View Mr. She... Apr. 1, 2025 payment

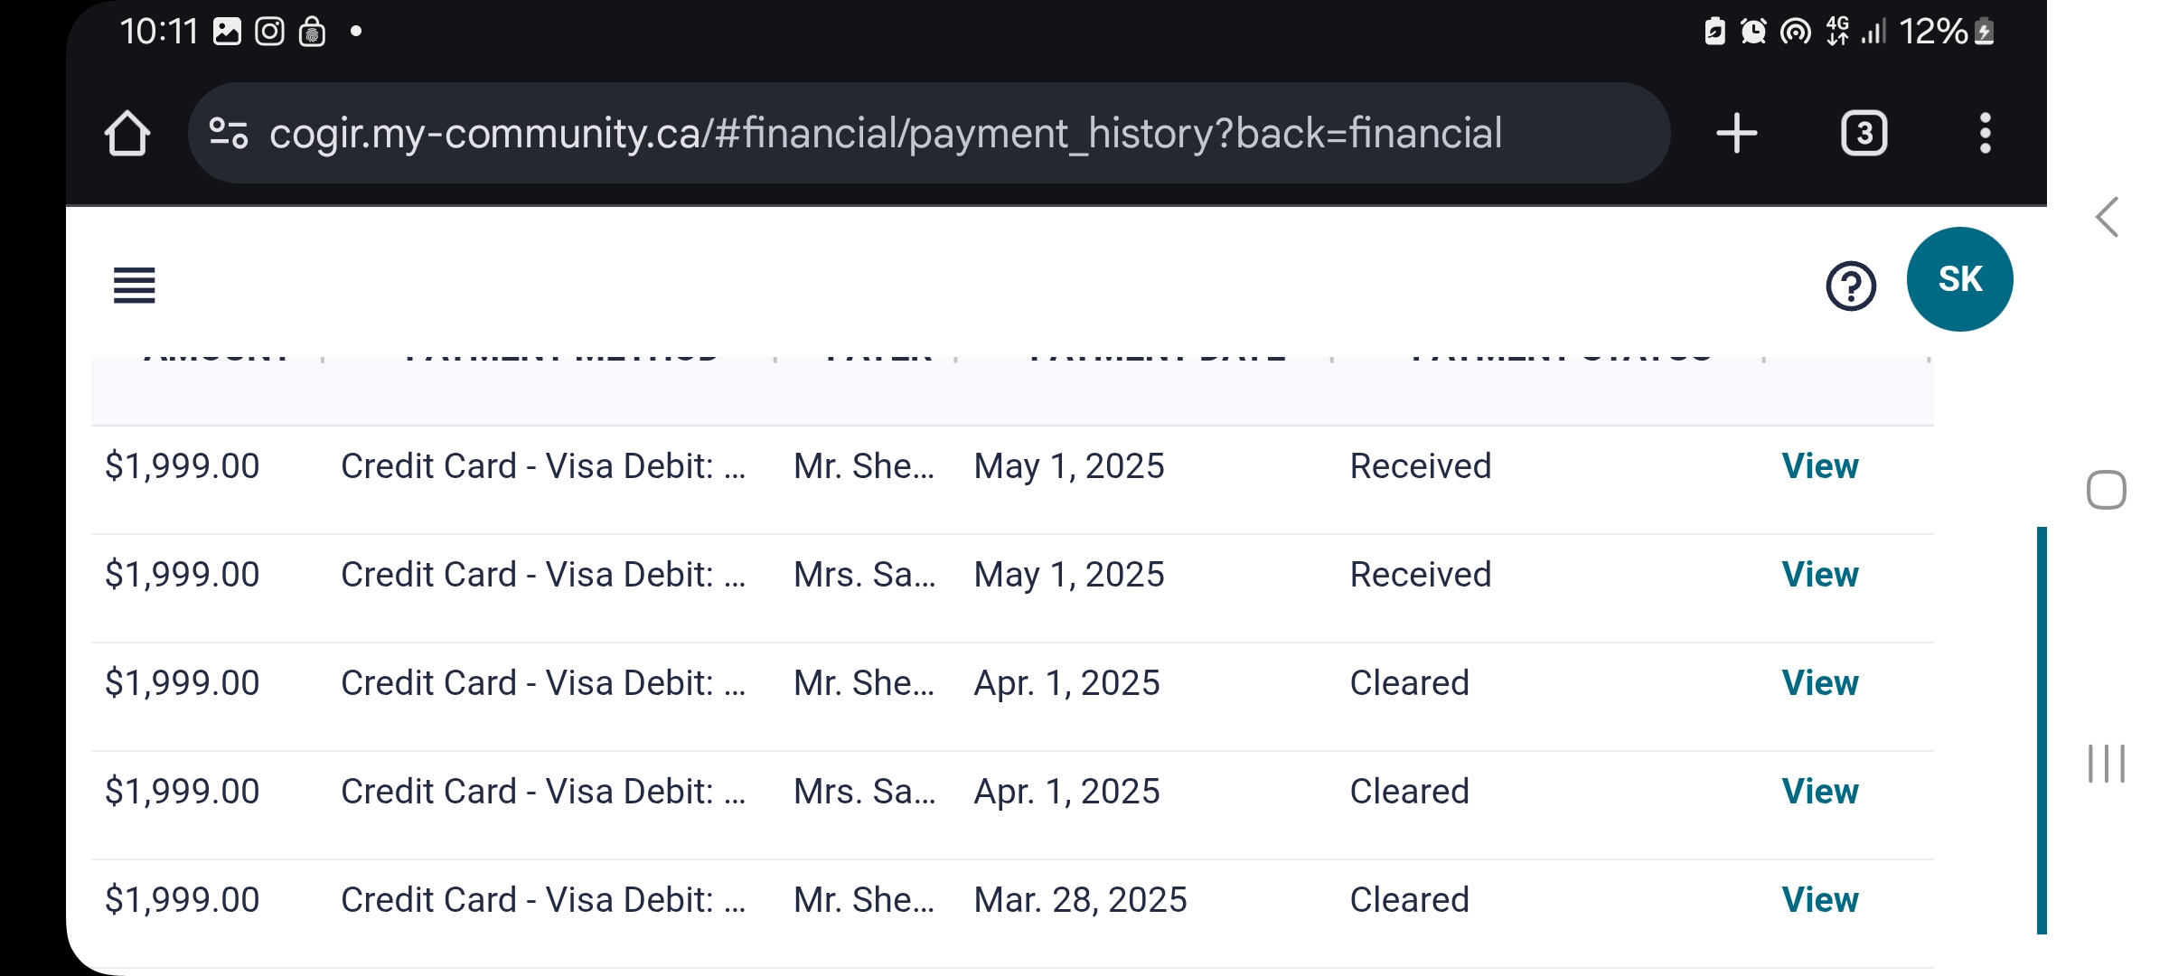pyautogui.click(x=1819, y=683)
